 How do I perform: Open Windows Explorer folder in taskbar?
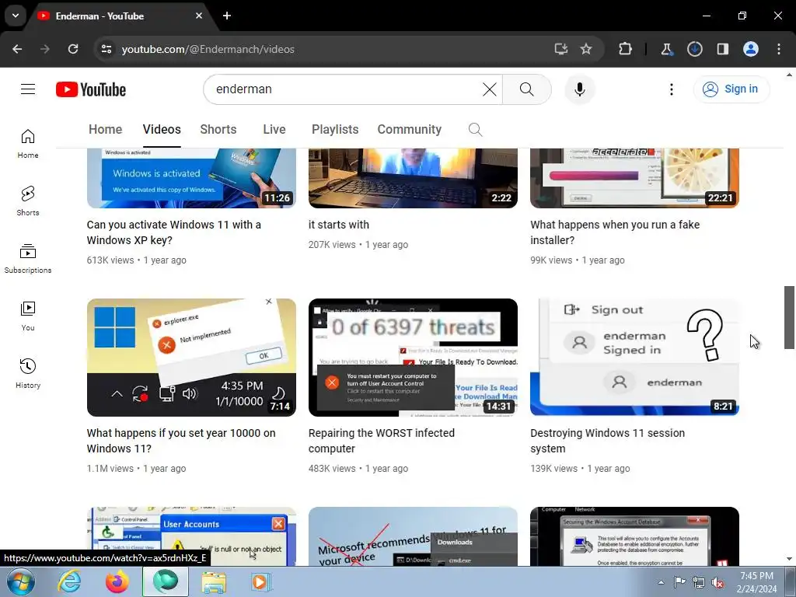tap(215, 581)
